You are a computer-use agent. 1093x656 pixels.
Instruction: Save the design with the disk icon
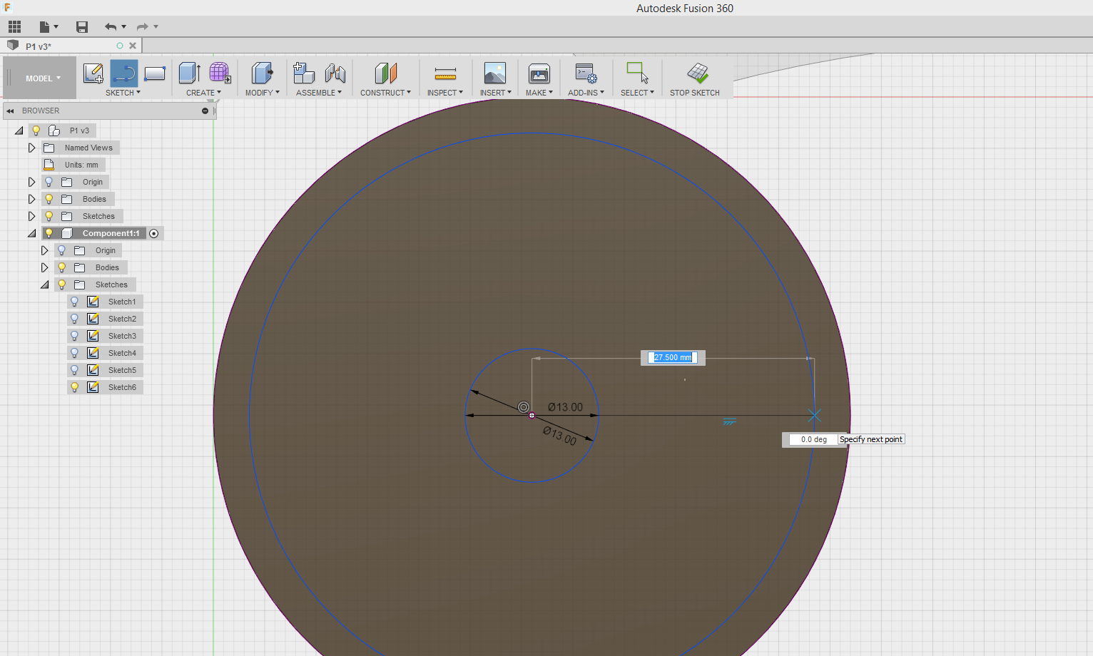[82, 27]
